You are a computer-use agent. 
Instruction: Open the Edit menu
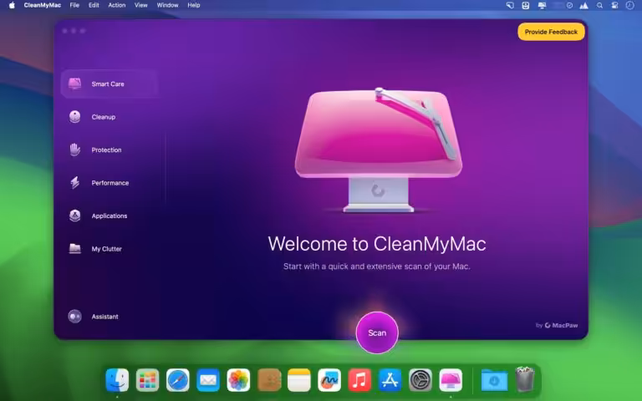94,5
